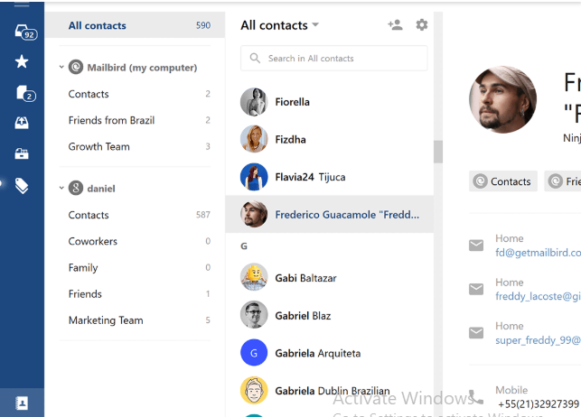Select All contacts in the sidebar

tap(135, 25)
